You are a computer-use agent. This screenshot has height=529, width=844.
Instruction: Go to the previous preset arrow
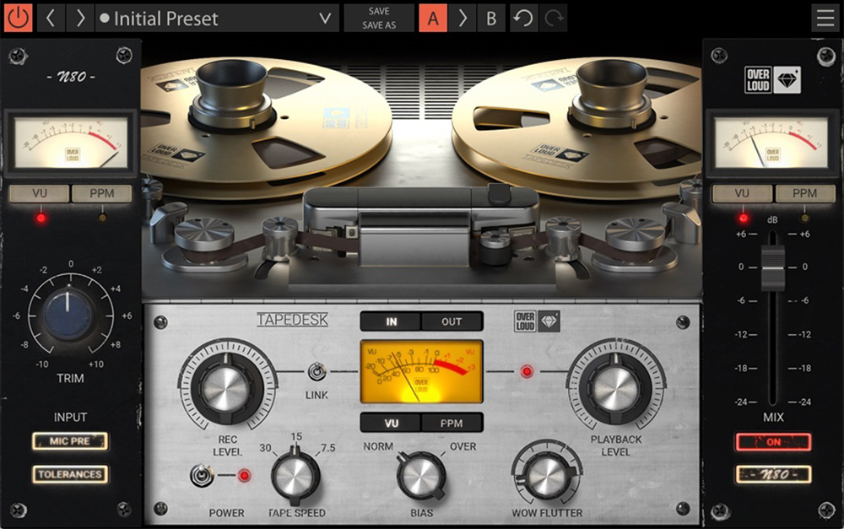pyautogui.click(x=51, y=19)
